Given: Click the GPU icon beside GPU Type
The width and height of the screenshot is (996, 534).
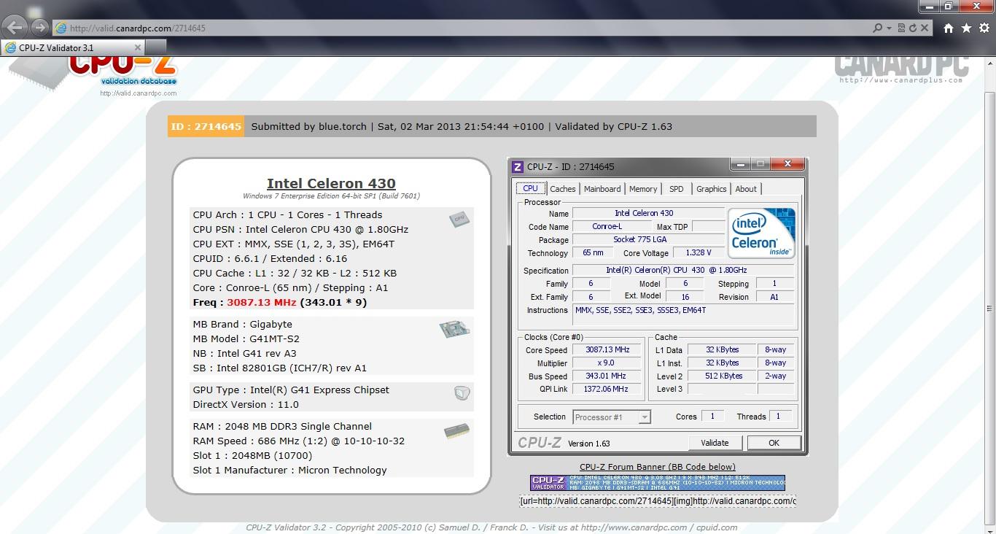Looking at the screenshot, I should 462,393.
